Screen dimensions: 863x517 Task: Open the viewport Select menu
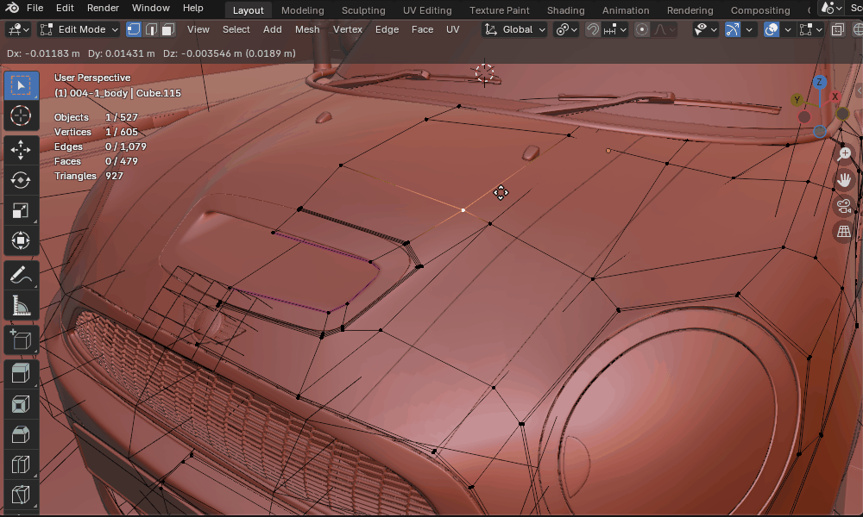coord(236,29)
